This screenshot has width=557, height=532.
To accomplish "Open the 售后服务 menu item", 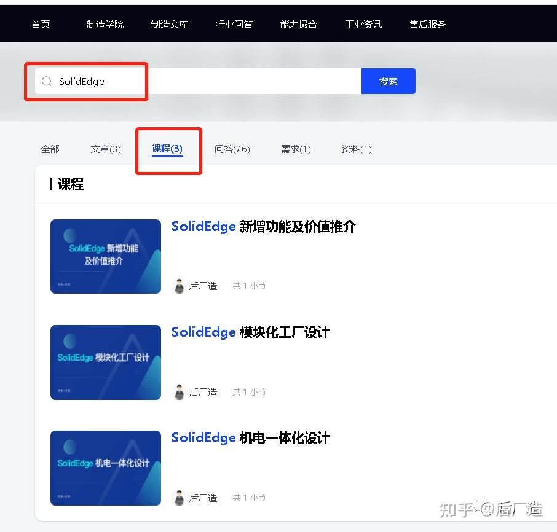I will pos(427,24).
